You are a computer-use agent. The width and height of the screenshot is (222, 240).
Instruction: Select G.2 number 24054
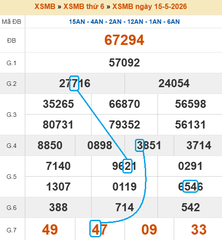(174, 84)
